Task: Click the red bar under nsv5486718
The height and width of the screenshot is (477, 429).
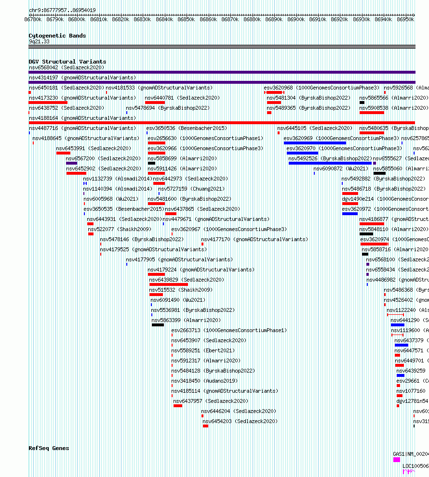Action: (350, 193)
